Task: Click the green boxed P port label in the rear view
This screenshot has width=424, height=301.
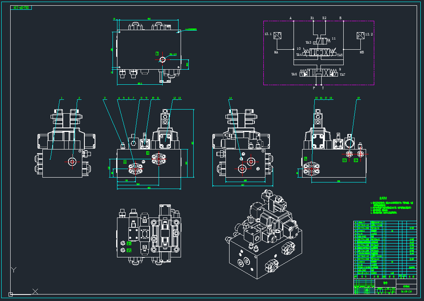Action: [x=305, y=158]
